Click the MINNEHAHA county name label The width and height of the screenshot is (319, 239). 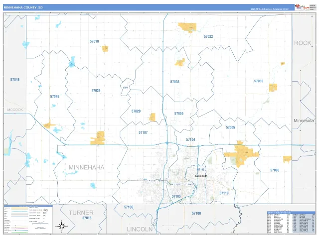[86, 167]
